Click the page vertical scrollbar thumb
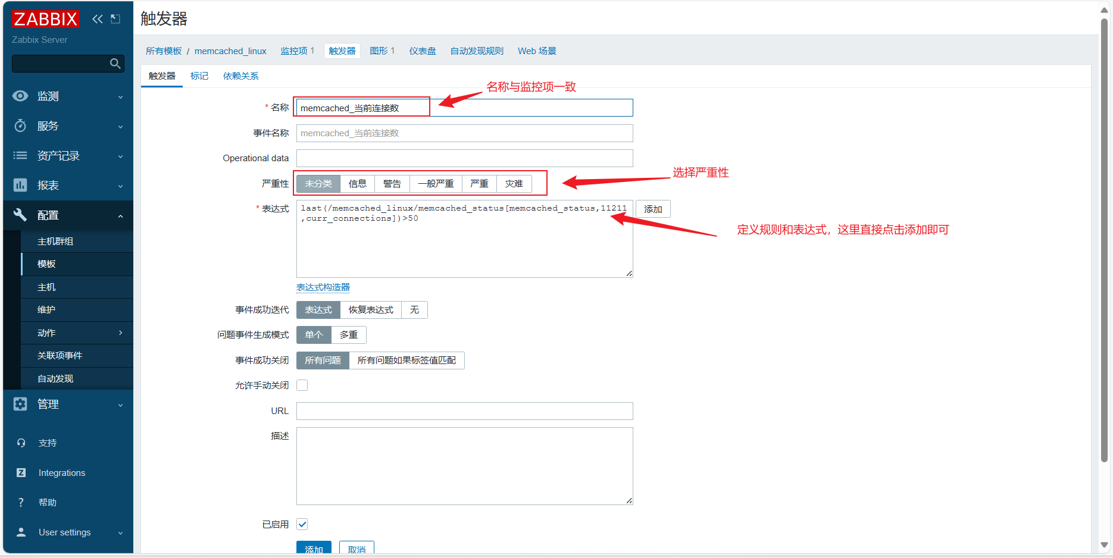The height and width of the screenshot is (558, 1113). 1104,240
